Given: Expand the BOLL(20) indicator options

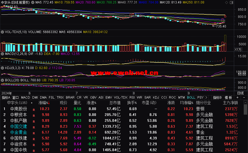Looking at the screenshot, I should 2,80.
